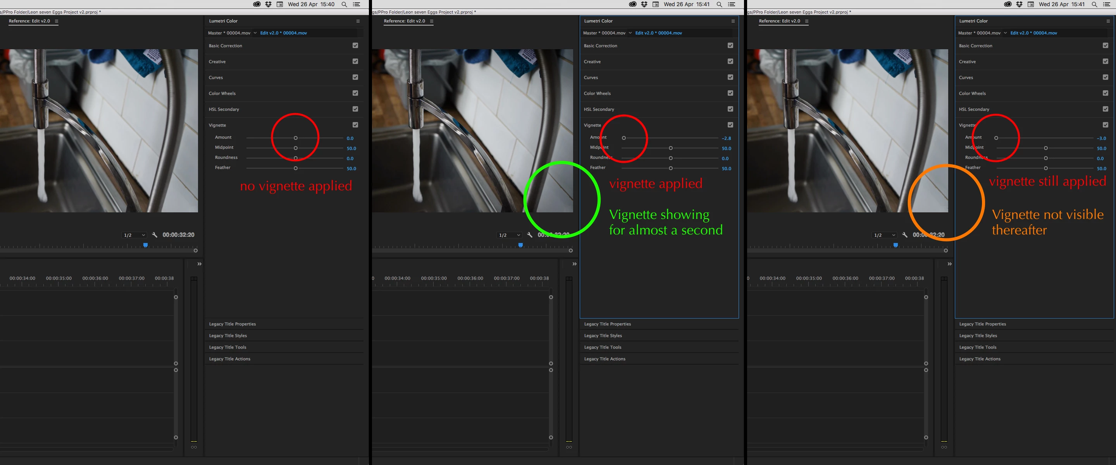Expand Color Wheels section in rightmost Lumetri panel
This screenshot has height=465, width=1116.
pos(972,93)
